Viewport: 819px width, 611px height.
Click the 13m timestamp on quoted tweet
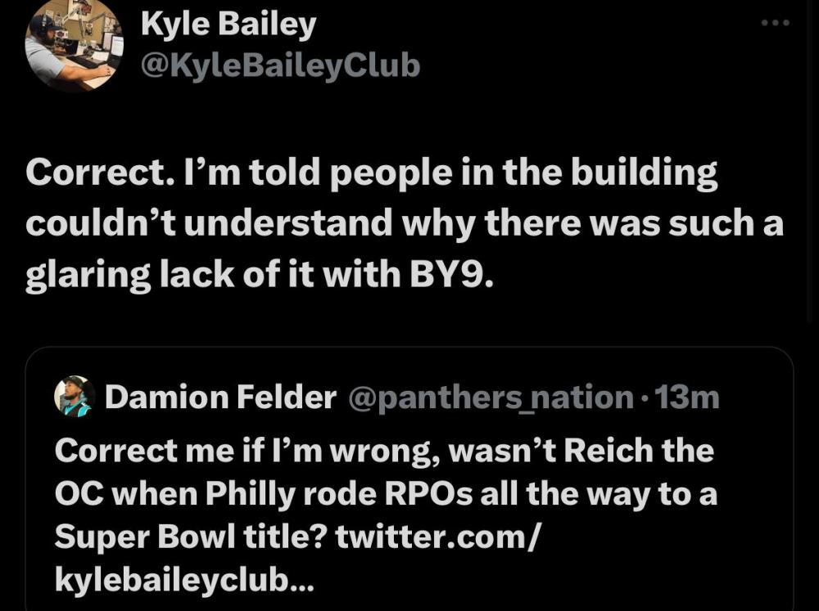[x=693, y=398]
